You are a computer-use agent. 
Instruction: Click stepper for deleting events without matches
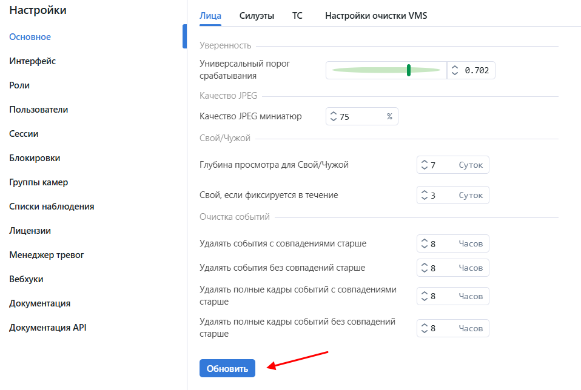point(424,268)
